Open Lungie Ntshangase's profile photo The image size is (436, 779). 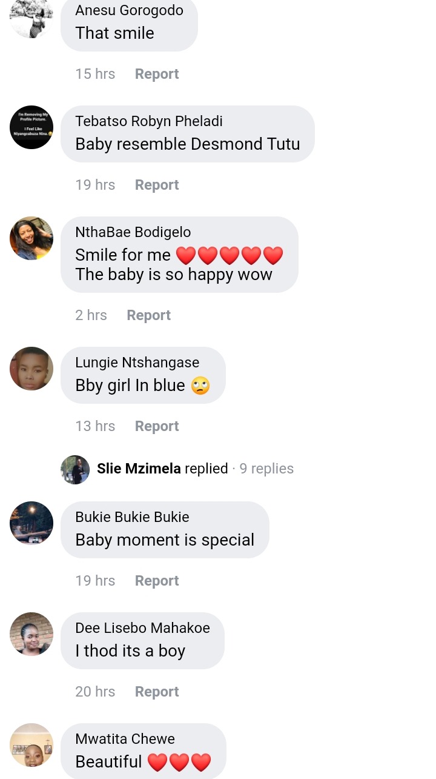31,369
